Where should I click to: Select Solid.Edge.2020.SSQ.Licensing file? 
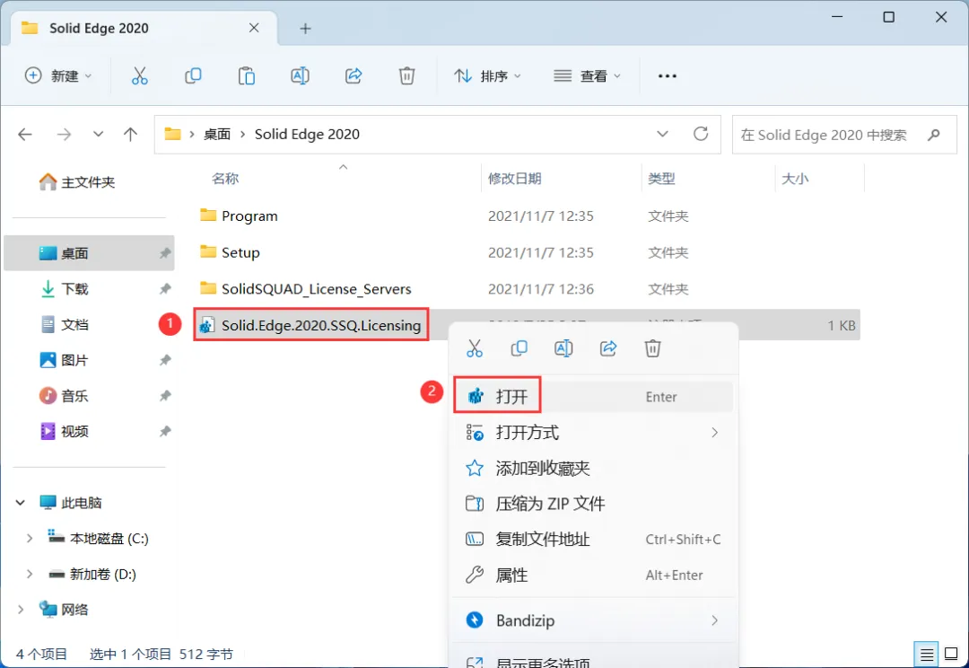pos(320,325)
